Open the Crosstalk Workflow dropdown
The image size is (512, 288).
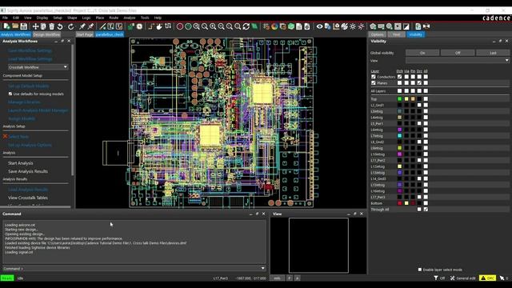coord(38,67)
